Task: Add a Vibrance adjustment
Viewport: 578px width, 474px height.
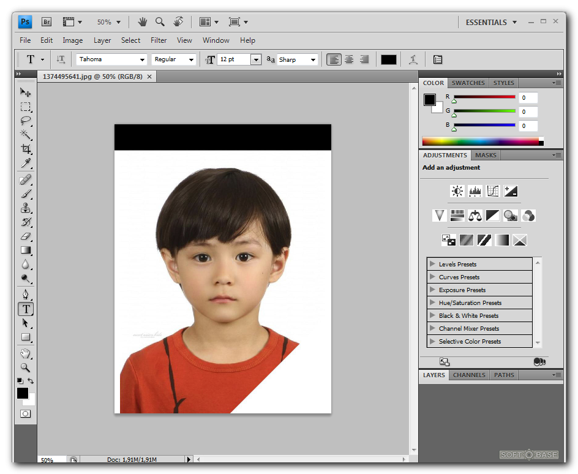Action: point(440,215)
